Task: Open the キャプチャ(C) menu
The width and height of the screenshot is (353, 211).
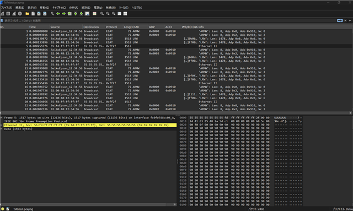Action: (59, 8)
